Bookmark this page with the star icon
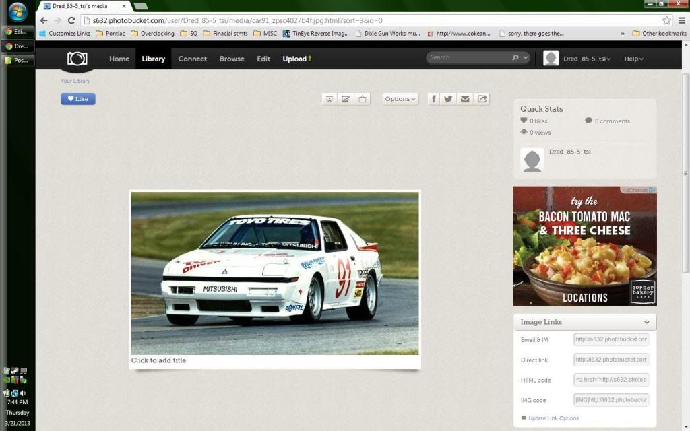The image size is (690, 431). pyautogui.click(x=666, y=20)
